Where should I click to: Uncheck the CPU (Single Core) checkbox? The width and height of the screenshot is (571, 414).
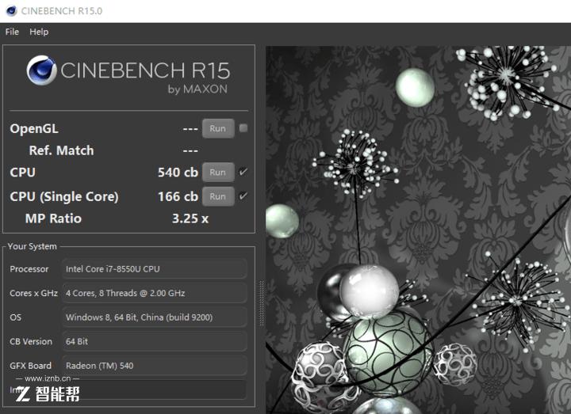[243, 196]
